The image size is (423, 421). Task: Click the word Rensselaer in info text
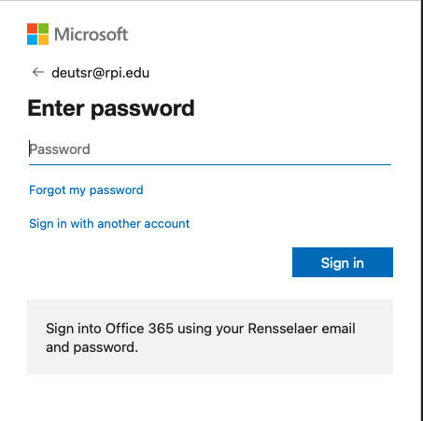point(283,329)
